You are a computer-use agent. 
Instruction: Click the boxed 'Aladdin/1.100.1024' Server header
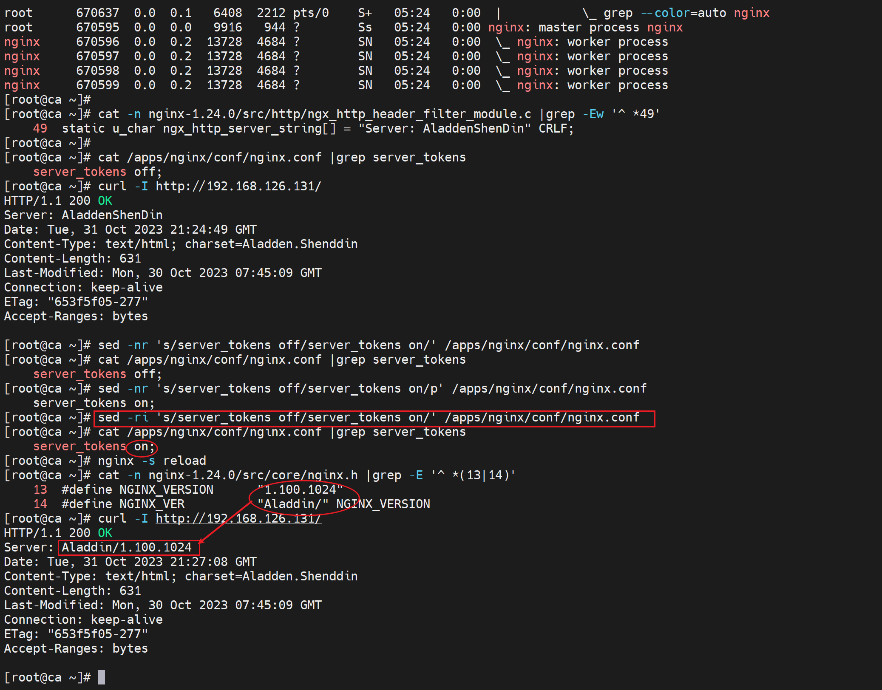pos(127,547)
